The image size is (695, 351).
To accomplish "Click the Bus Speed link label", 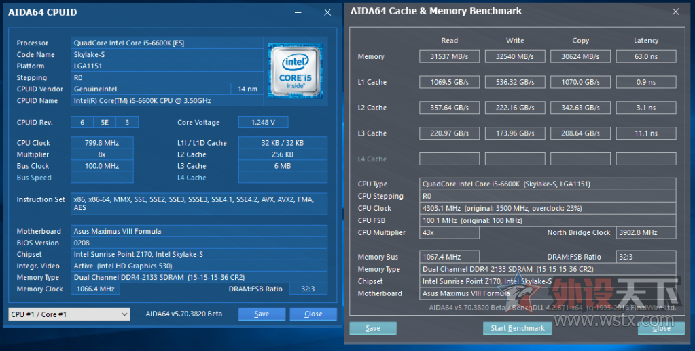I will 34,178.
